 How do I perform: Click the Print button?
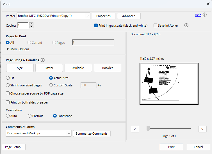pos(171,147)
